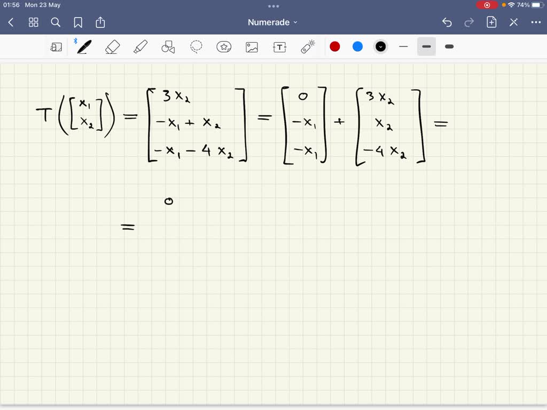Open the shapes tool

tap(168, 46)
